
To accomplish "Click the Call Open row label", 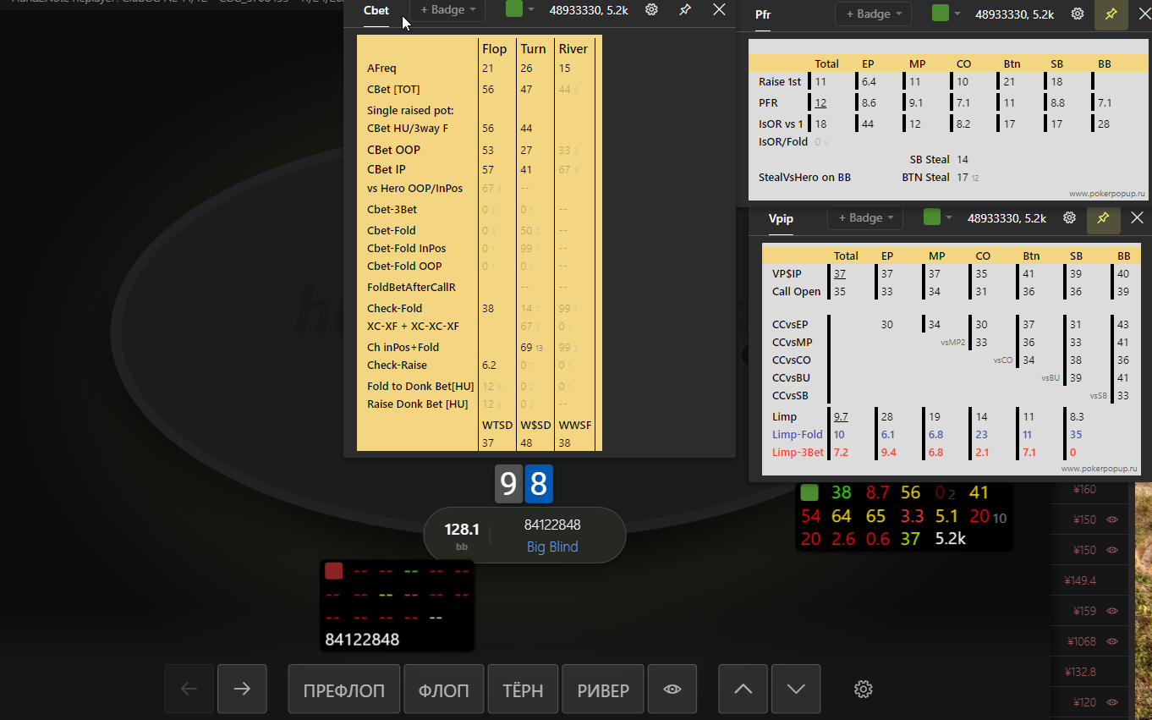I will point(796,292).
